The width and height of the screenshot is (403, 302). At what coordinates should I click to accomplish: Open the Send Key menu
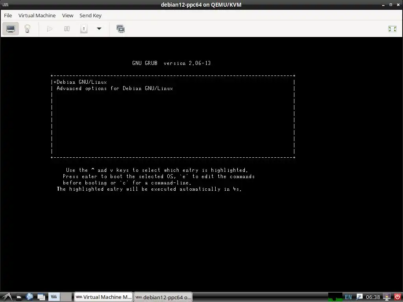91,15
